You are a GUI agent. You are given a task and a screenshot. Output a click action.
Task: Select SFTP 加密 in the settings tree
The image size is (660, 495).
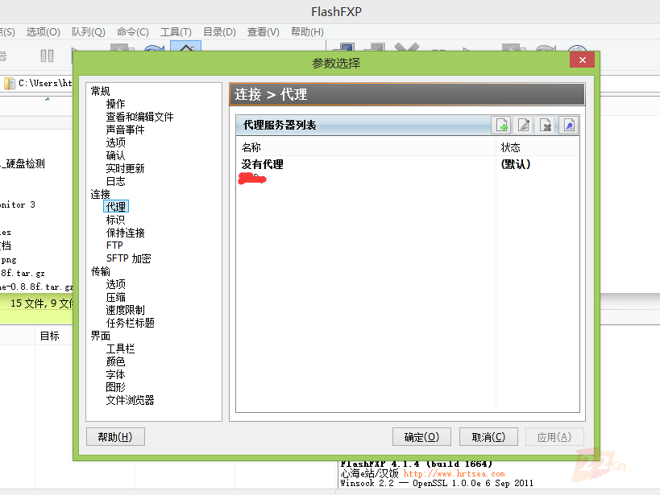coord(128,258)
